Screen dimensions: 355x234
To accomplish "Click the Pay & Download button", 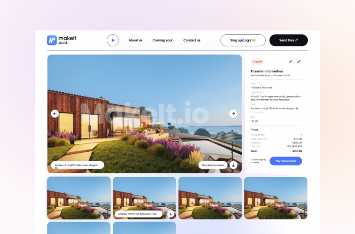I will pyautogui.click(x=286, y=161).
